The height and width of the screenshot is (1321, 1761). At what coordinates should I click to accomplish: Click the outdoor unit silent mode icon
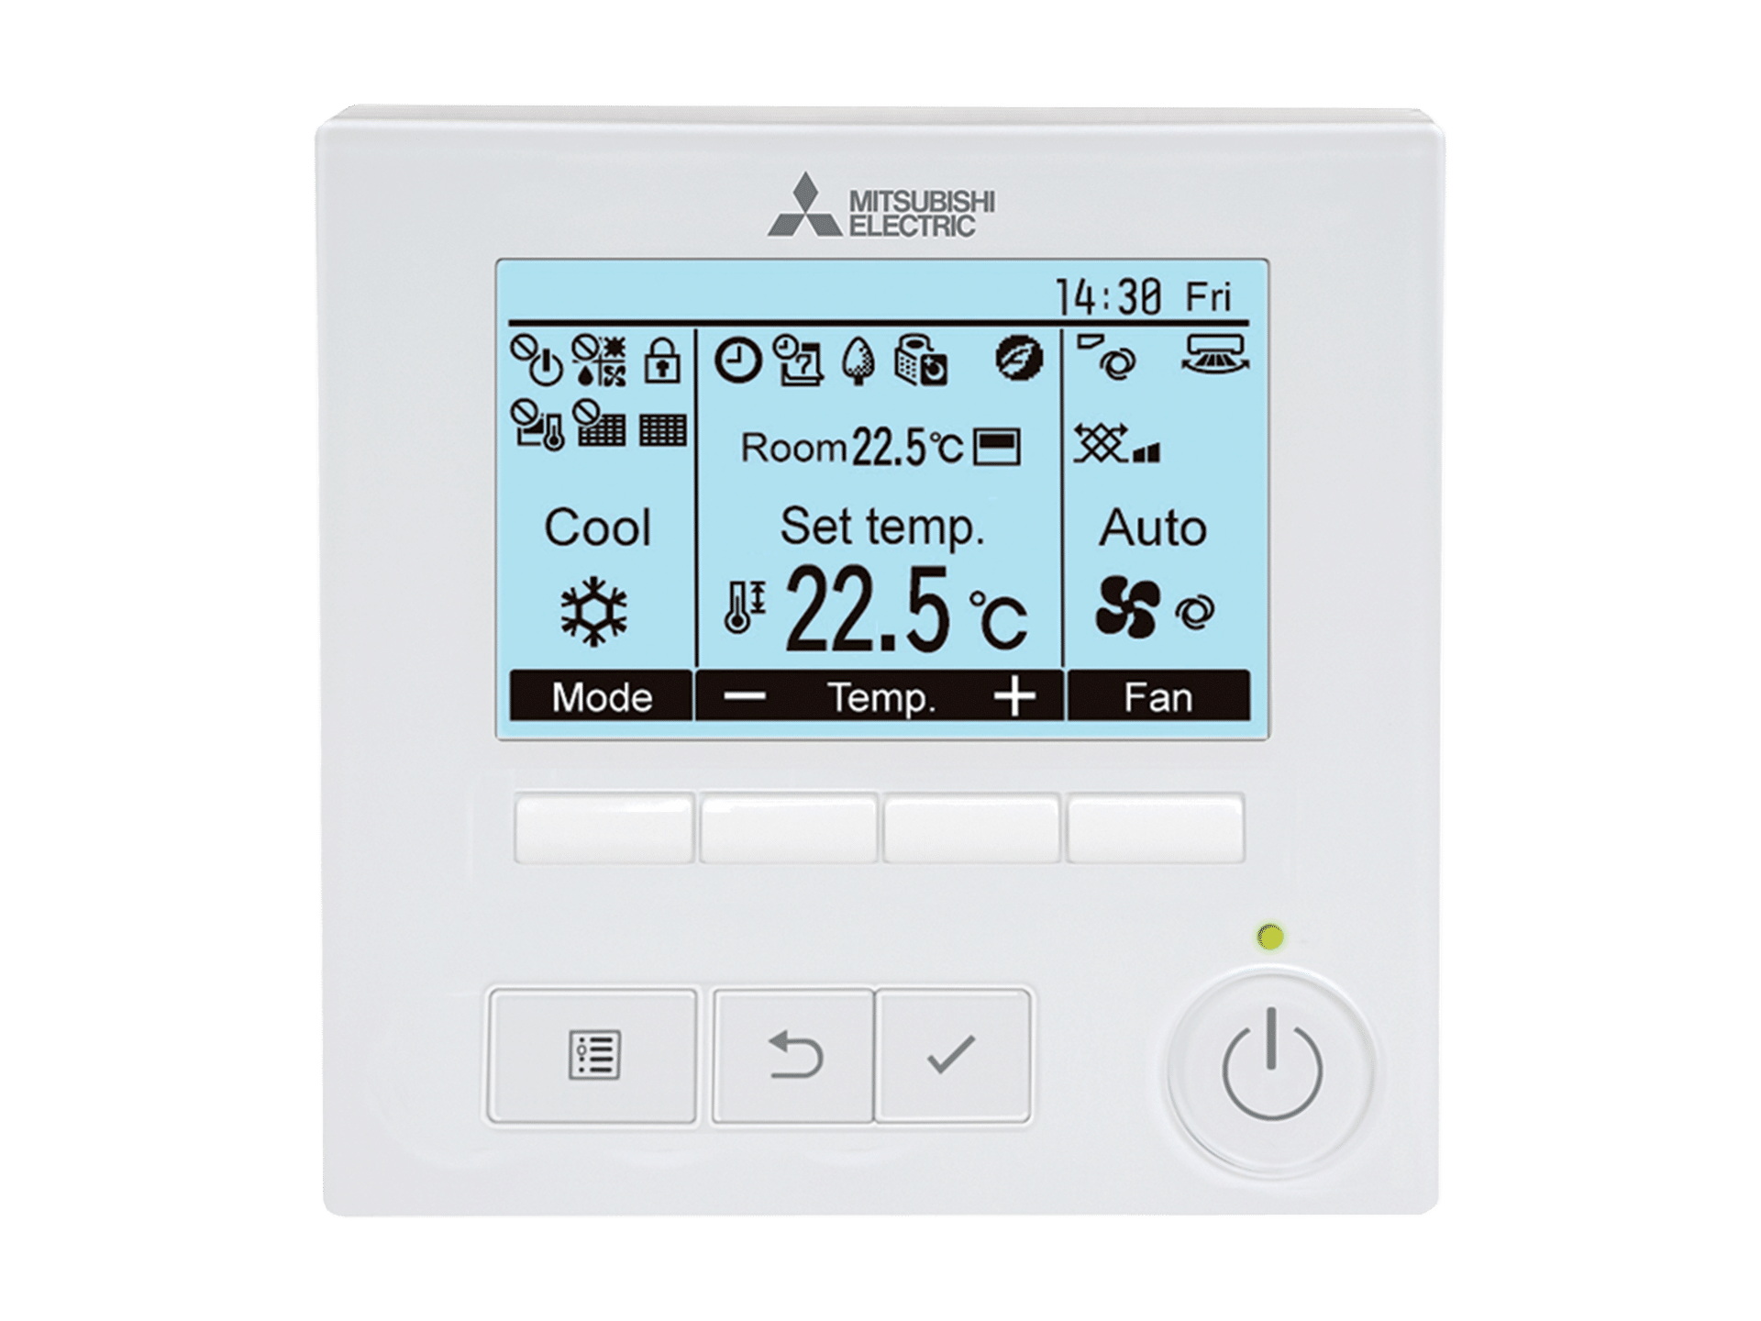pyautogui.click(x=921, y=360)
